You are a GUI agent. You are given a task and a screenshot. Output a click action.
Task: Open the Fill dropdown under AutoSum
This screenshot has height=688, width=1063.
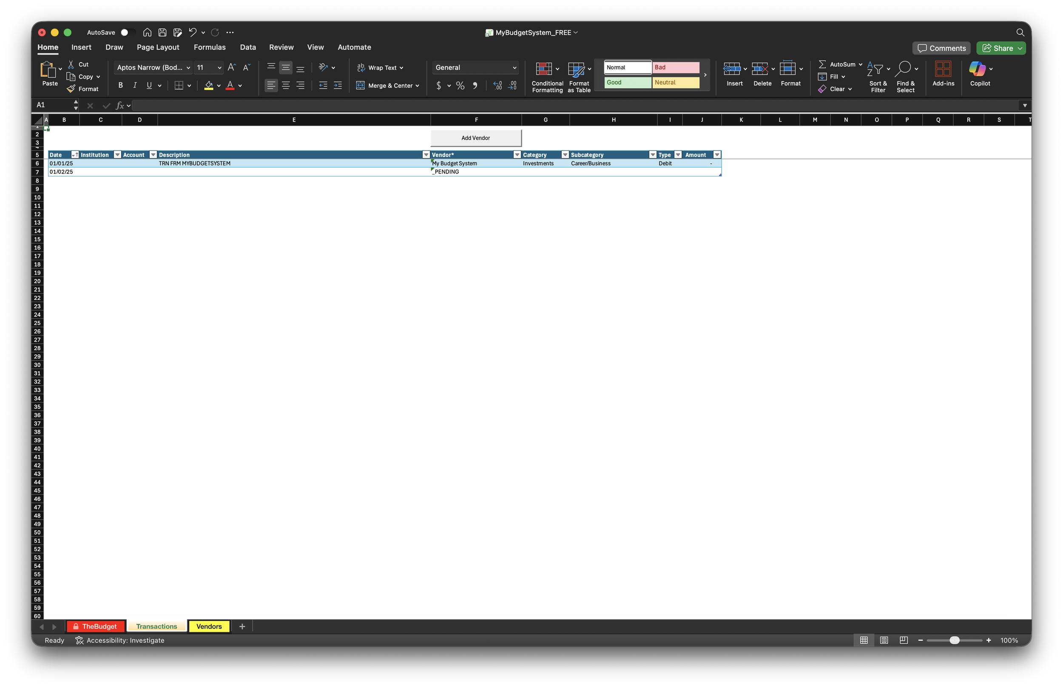click(x=844, y=77)
